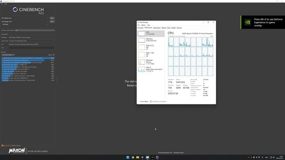Select Memory in Task Manager sidebar
The height and width of the screenshot is (160, 285).
pos(151,40)
